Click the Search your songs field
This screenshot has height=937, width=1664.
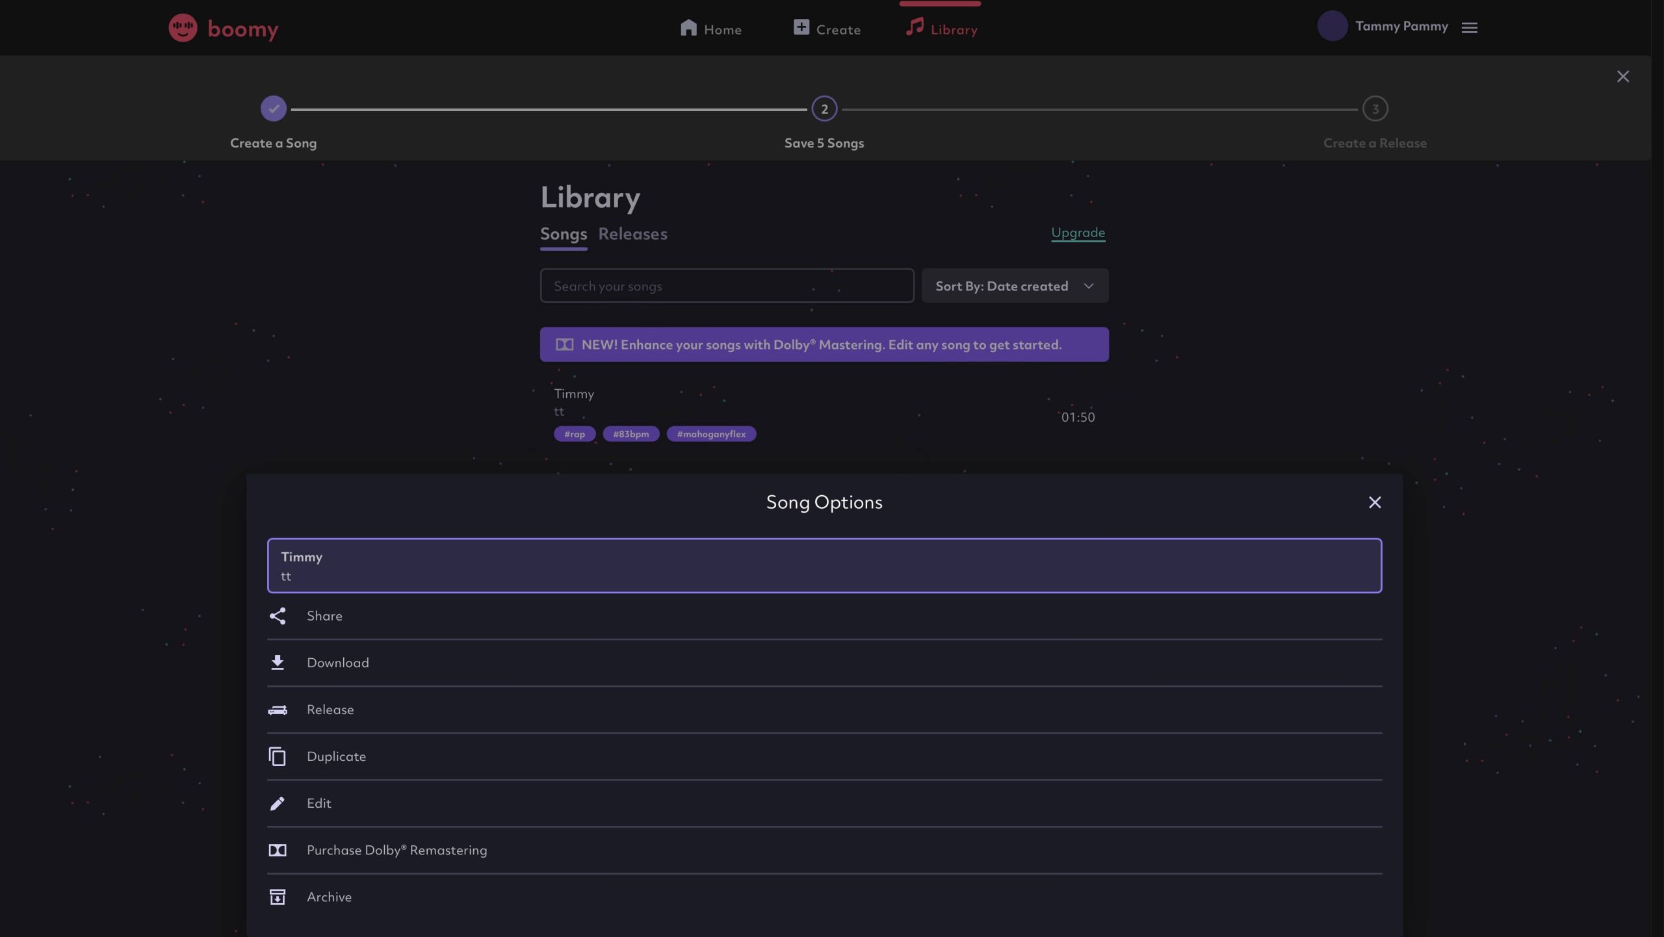[727, 286]
